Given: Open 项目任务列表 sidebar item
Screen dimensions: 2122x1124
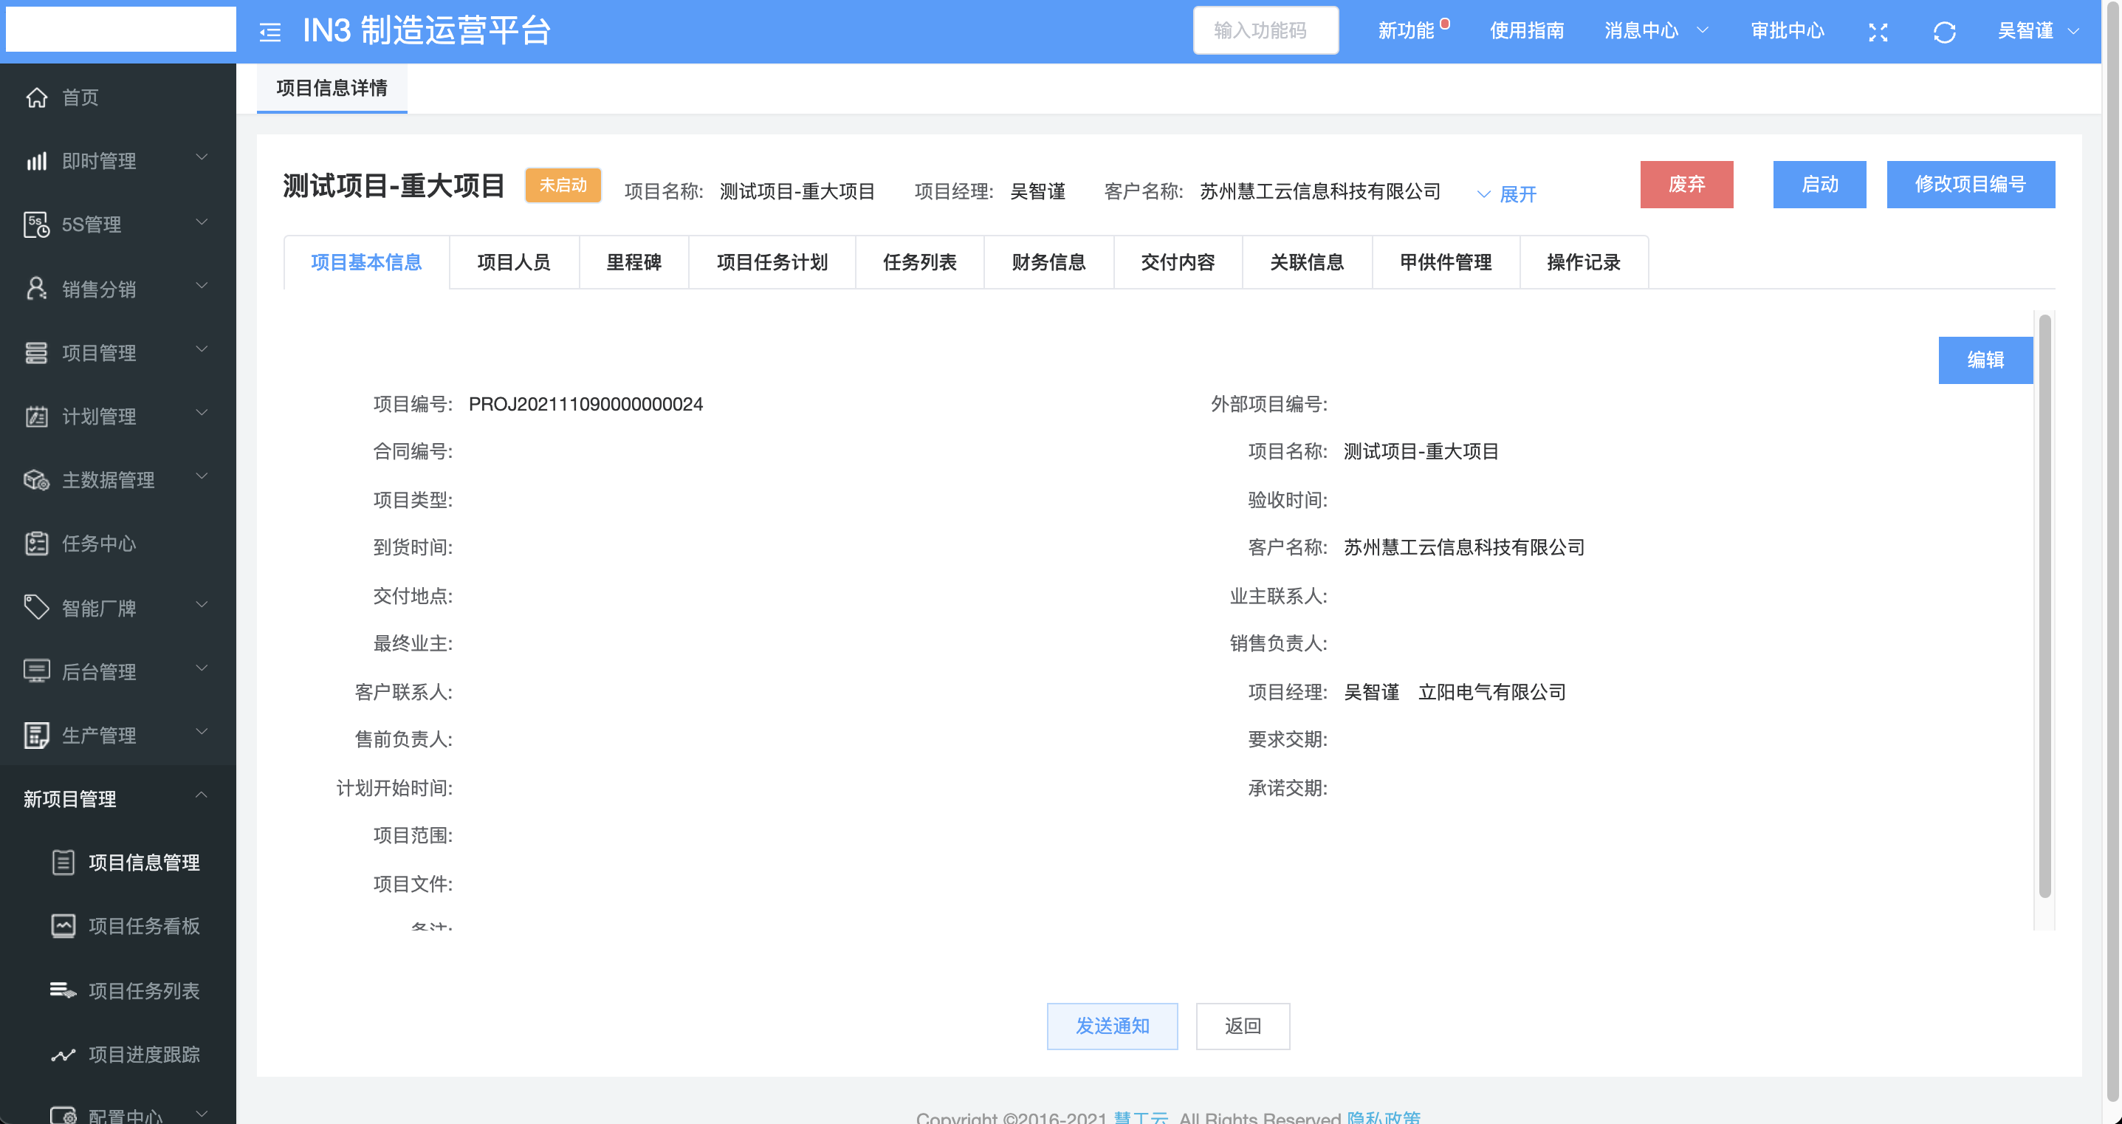Looking at the screenshot, I should [143, 990].
